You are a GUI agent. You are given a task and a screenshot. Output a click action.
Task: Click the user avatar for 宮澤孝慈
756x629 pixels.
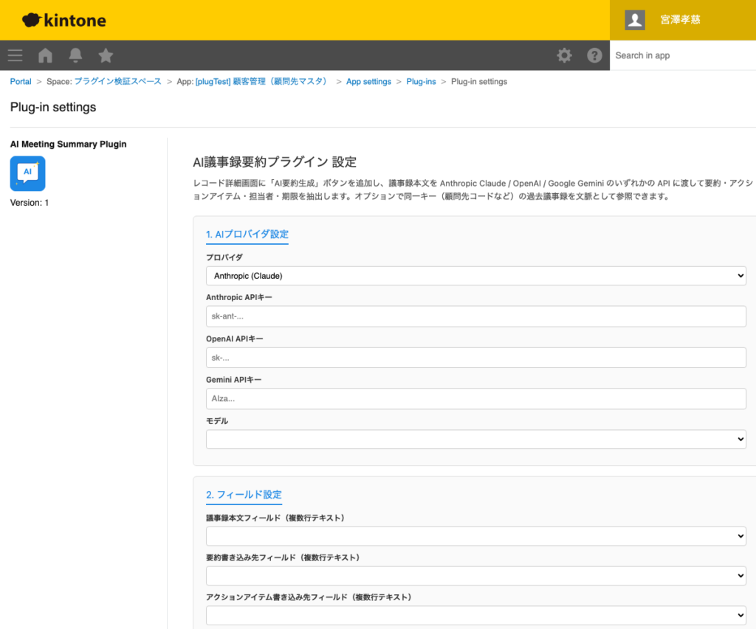click(634, 20)
